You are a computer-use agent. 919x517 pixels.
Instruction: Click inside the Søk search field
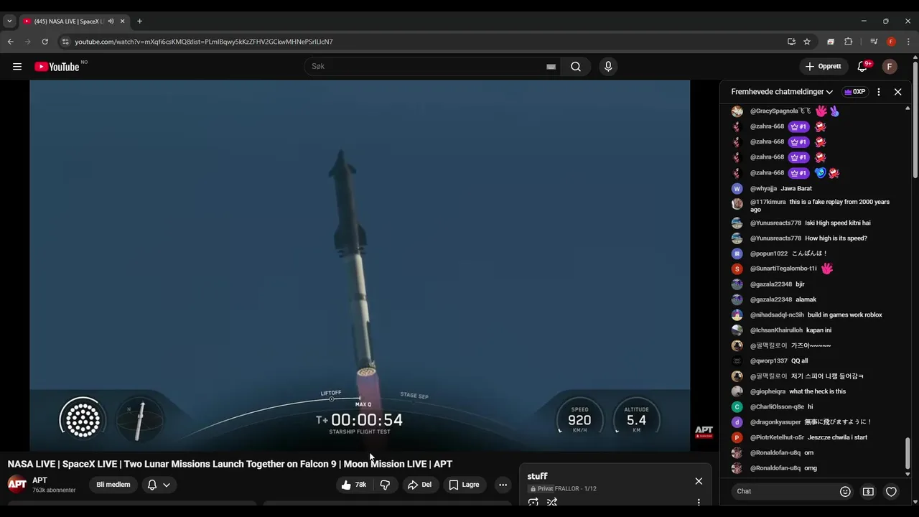424,67
